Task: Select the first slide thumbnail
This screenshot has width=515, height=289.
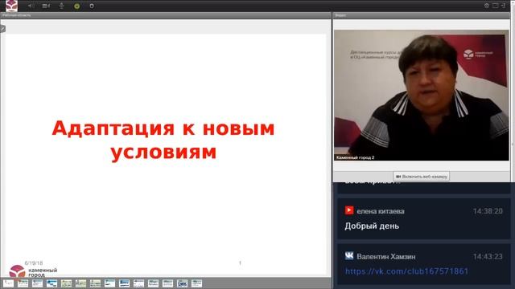Action: click(x=8, y=283)
